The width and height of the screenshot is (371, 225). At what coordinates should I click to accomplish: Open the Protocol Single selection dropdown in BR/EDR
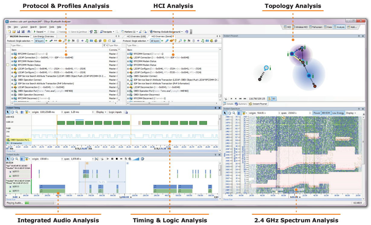pyautogui.click(x=20, y=41)
